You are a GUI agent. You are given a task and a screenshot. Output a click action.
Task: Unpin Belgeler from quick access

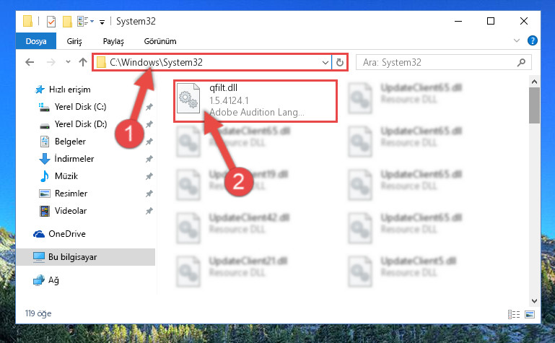[x=149, y=142]
